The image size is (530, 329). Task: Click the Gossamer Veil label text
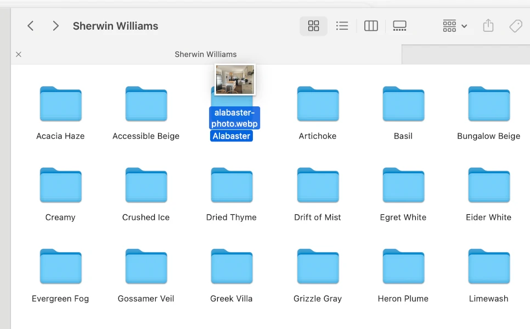[x=146, y=299]
